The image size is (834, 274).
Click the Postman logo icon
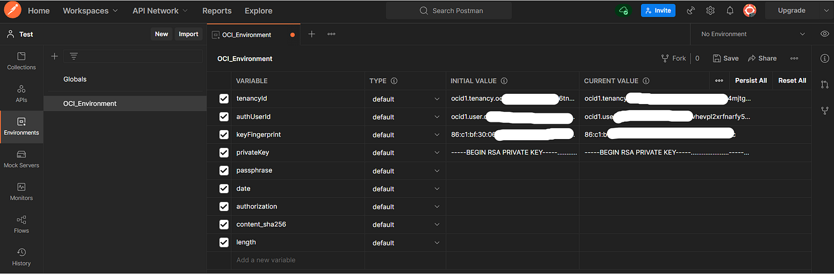pyautogui.click(x=13, y=10)
